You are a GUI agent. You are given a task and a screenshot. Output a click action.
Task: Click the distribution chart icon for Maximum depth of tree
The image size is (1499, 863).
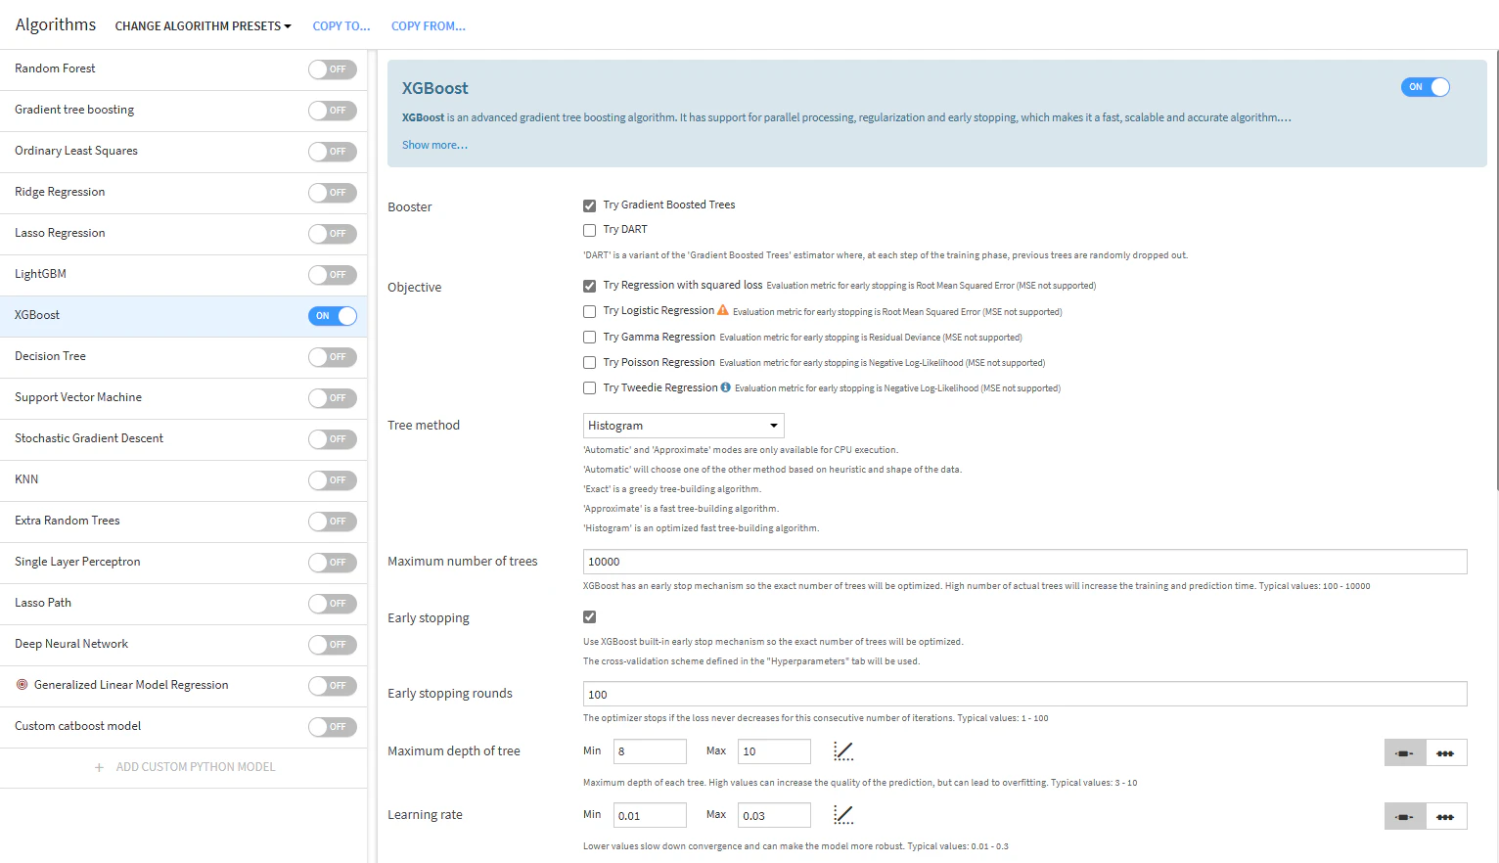click(843, 751)
